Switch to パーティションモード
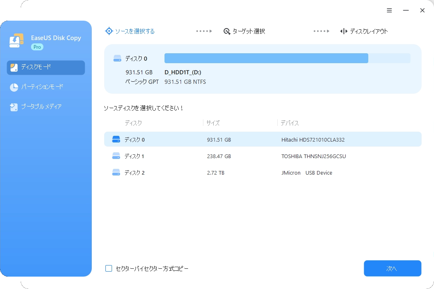Viewport: 434px width, 289px height. 45,87
